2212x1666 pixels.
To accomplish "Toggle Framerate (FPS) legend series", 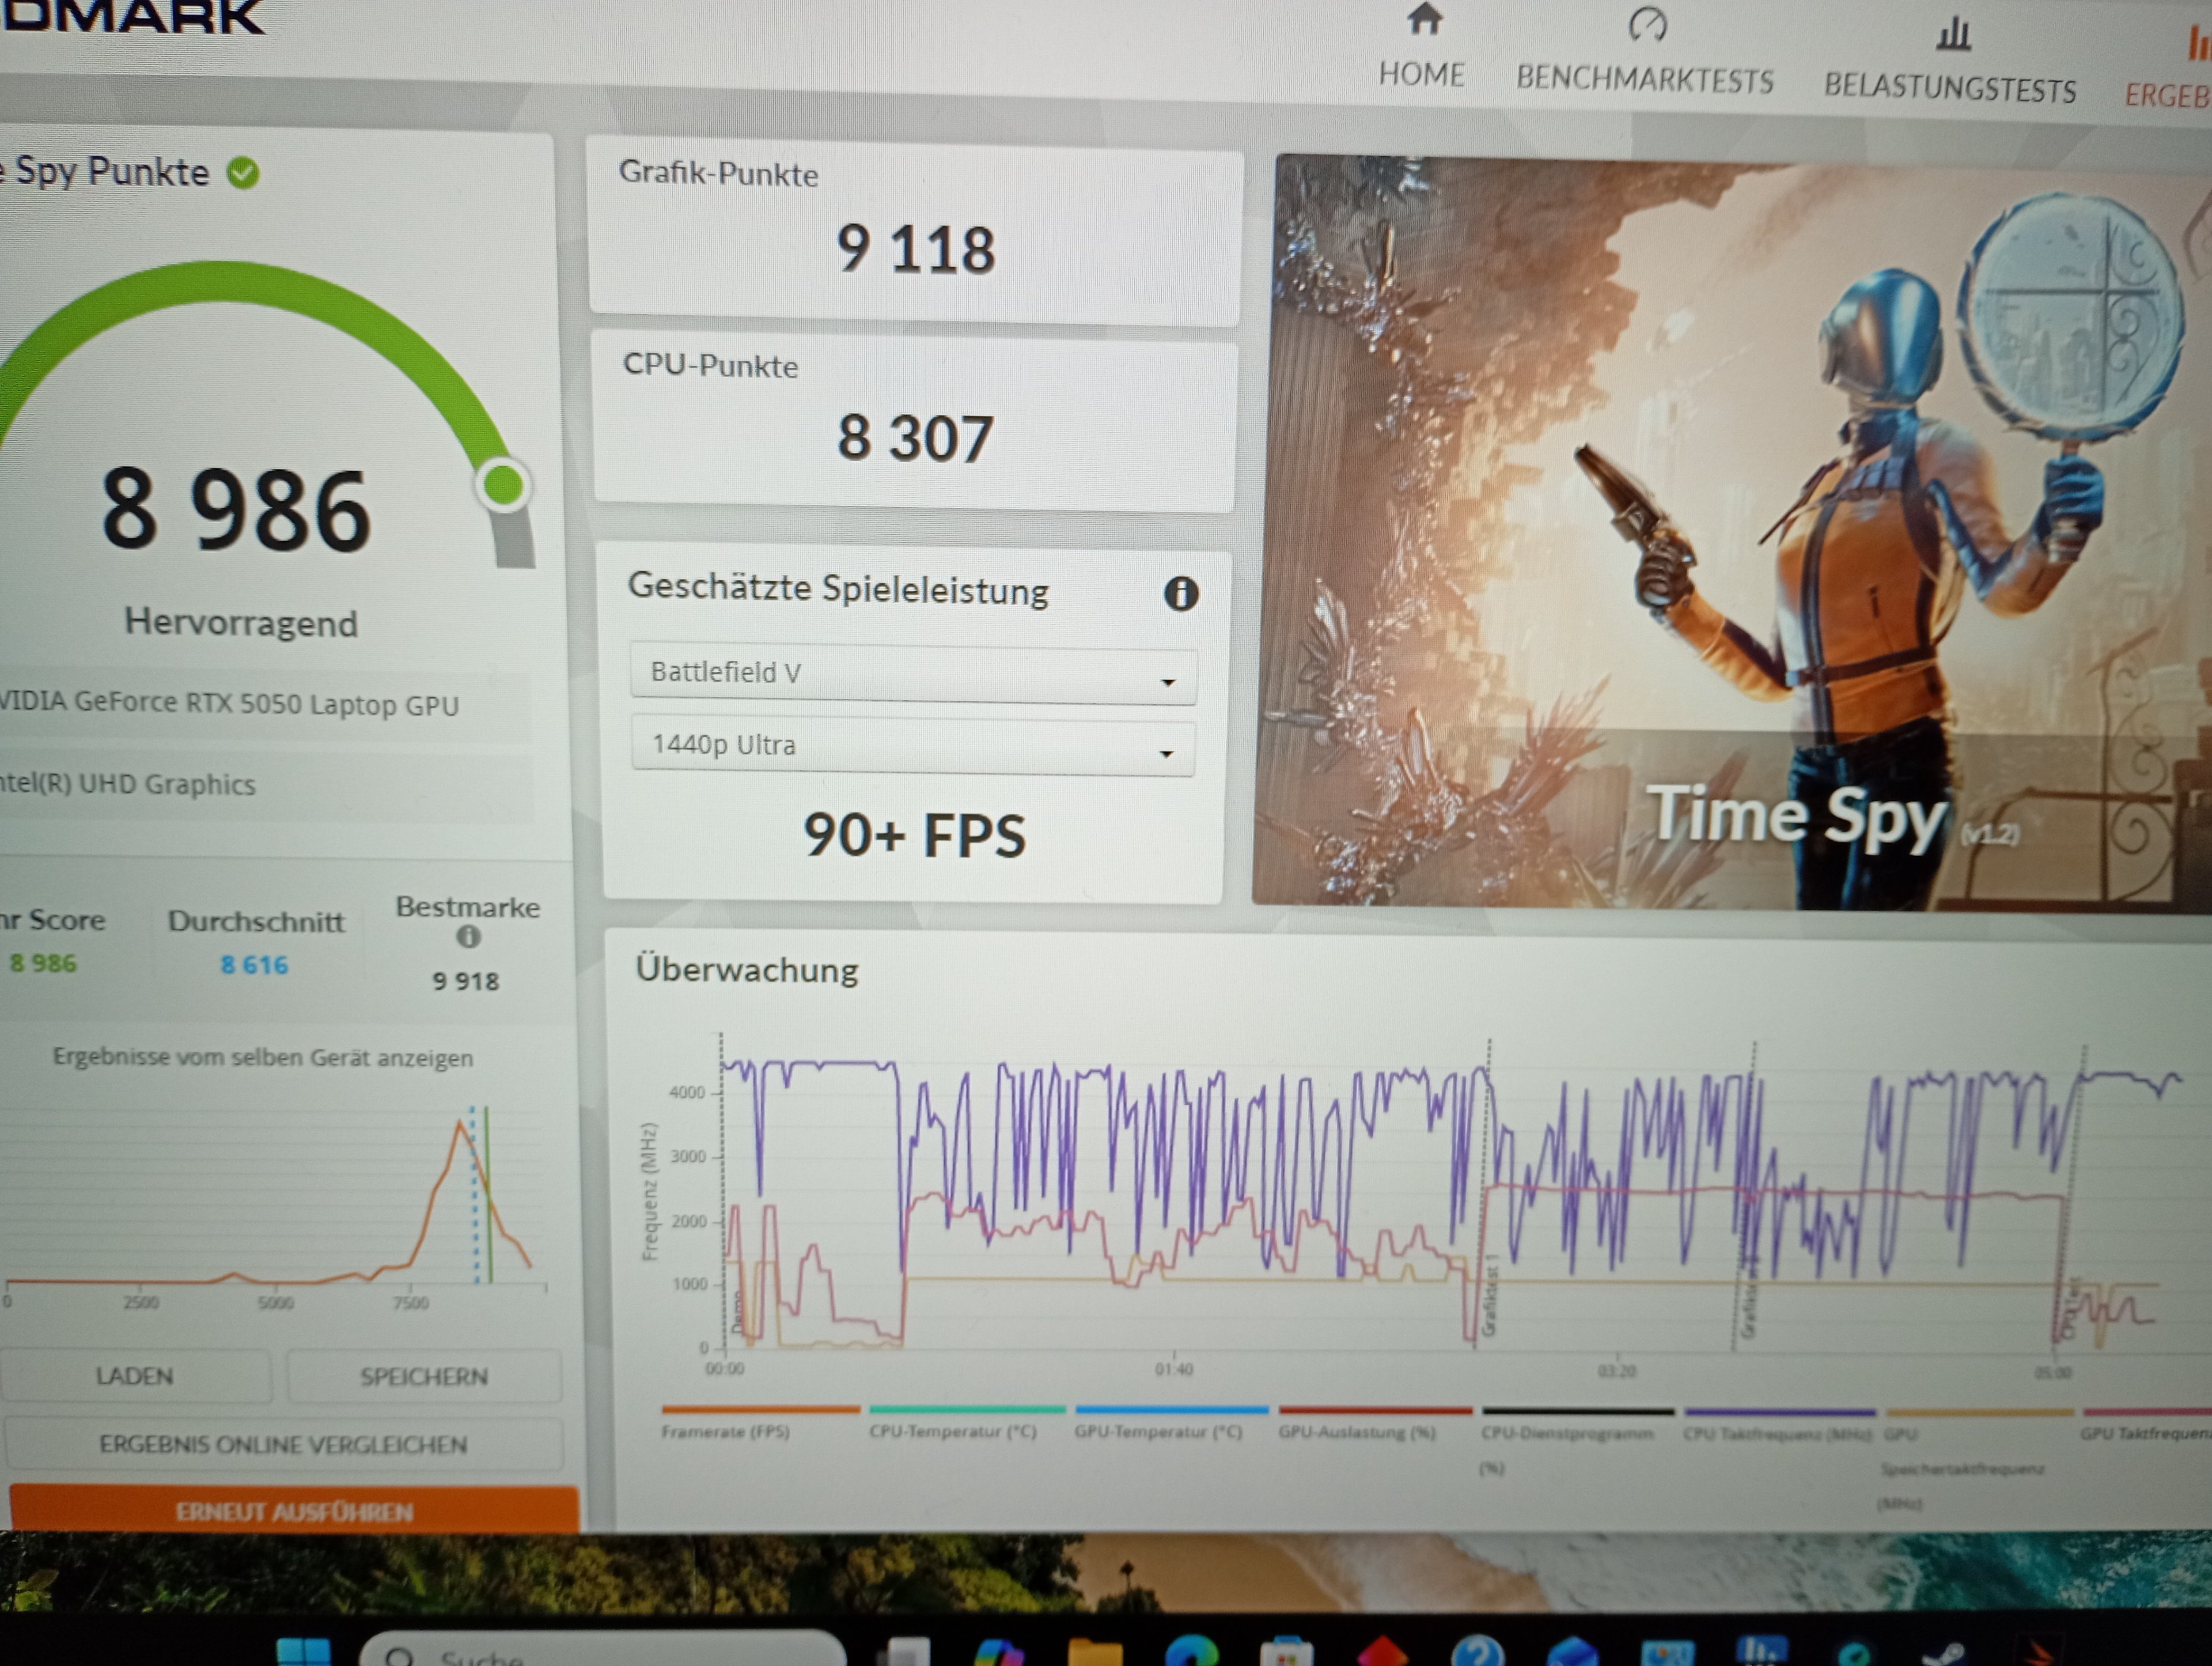I will [725, 1431].
